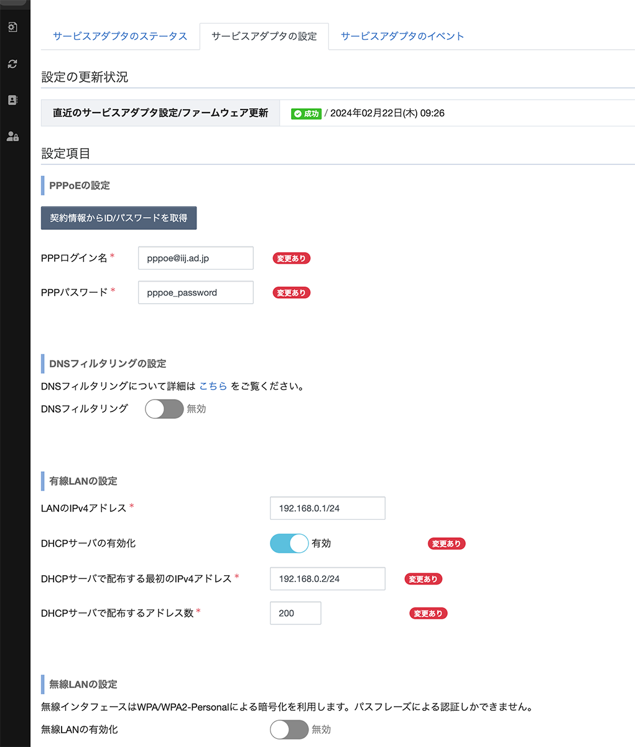Follow the こちら link for DNS filtering details
The width and height of the screenshot is (635, 747).
click(x=213, y=386)
